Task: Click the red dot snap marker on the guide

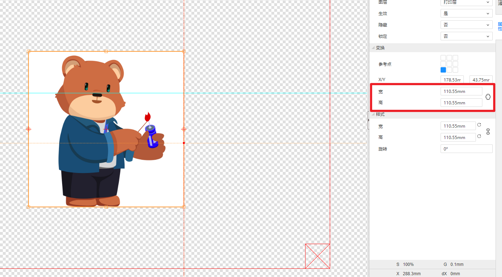Action: 184,143
